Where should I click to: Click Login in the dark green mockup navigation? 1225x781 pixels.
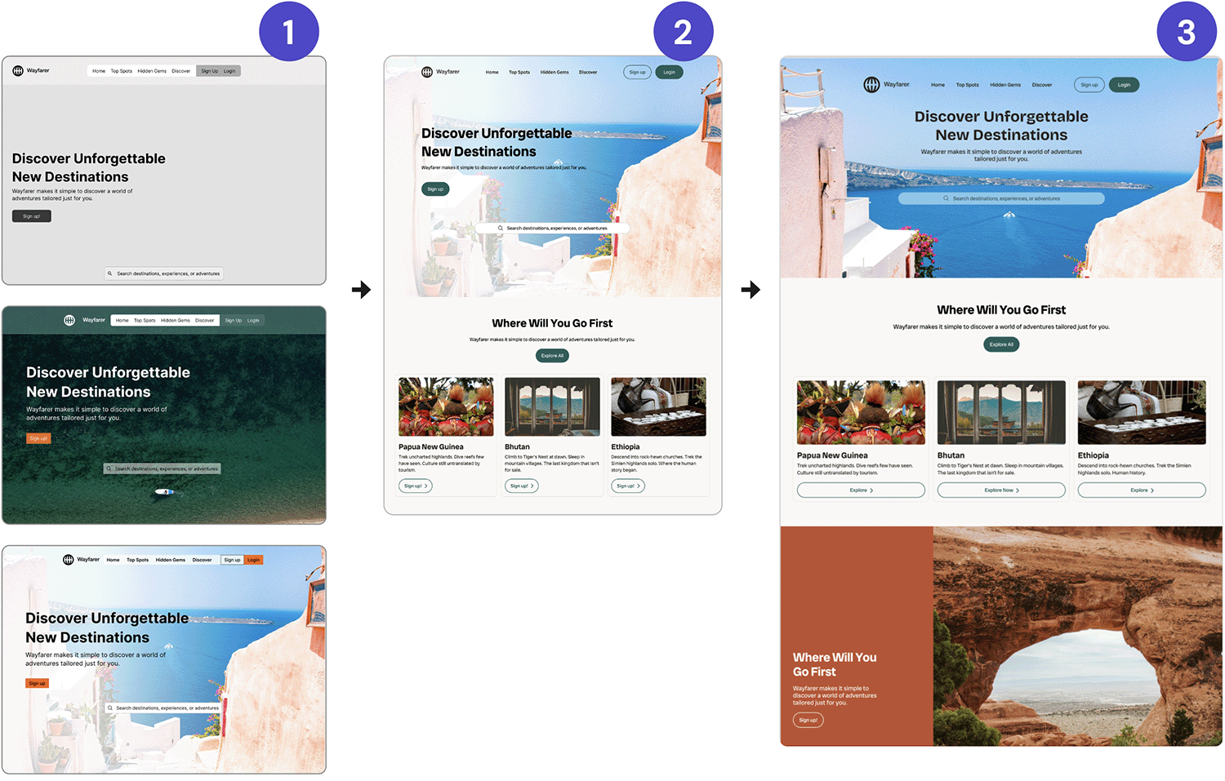pos(253,321)
